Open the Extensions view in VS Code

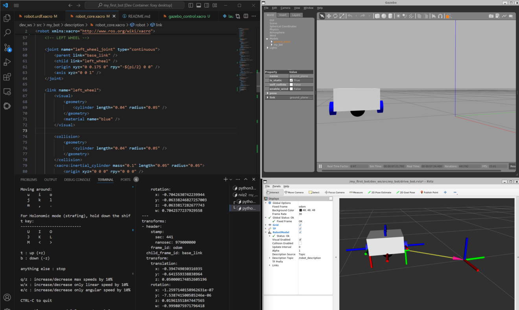pos(7,77)
